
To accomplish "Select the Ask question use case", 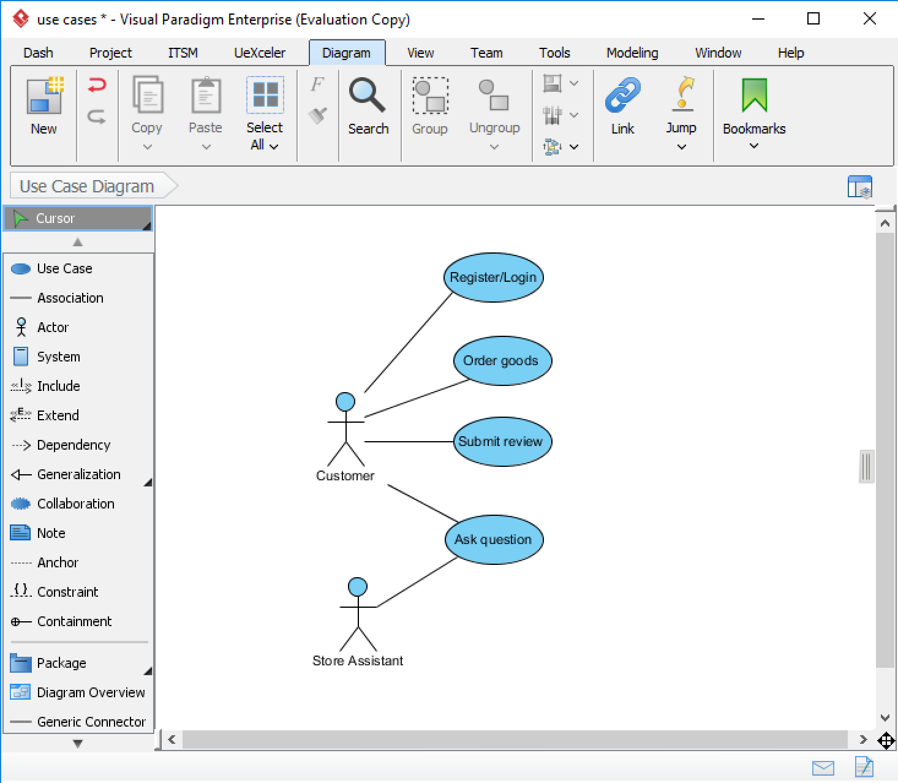I will tap(493, 539).
